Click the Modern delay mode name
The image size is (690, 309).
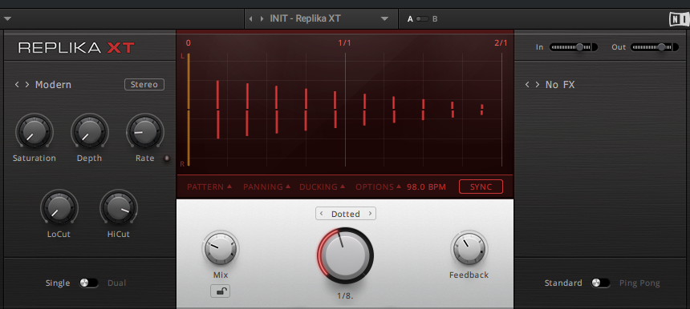point(53,85)
